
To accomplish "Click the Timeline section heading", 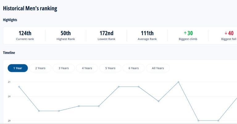I will click(x=9, y=53).
